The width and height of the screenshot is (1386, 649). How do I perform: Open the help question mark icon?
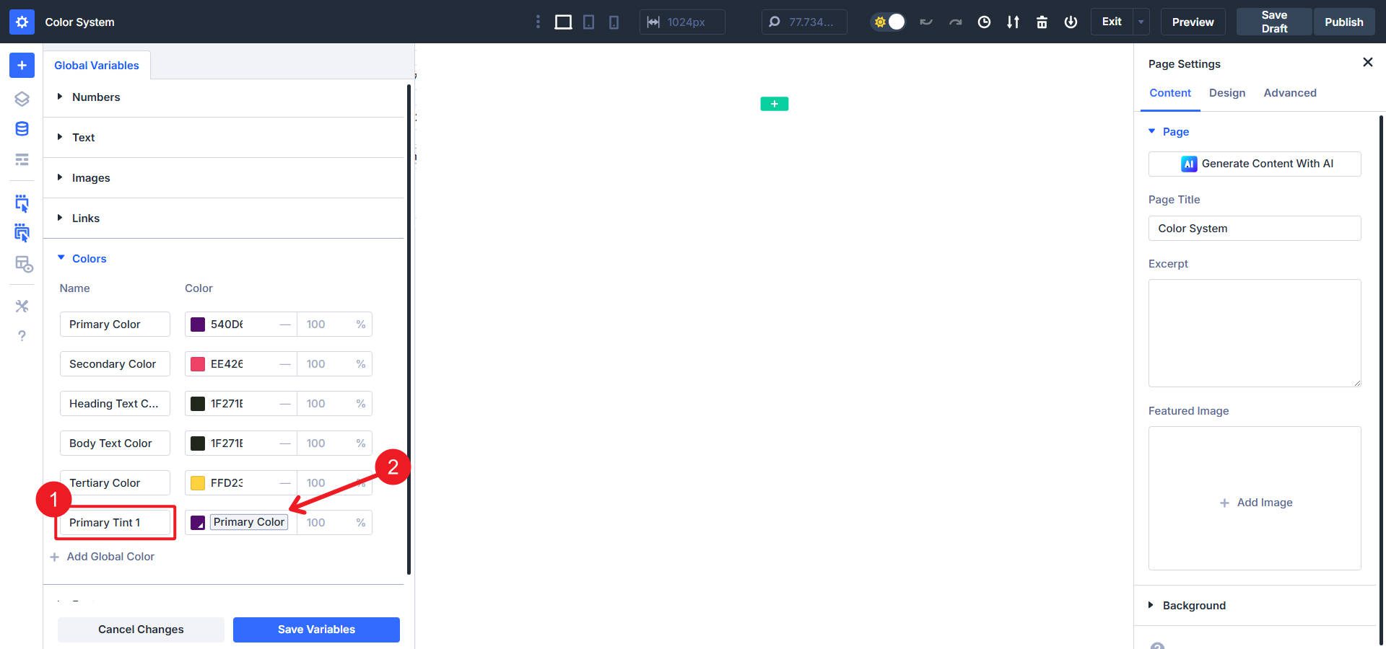[x=22, y=336]
